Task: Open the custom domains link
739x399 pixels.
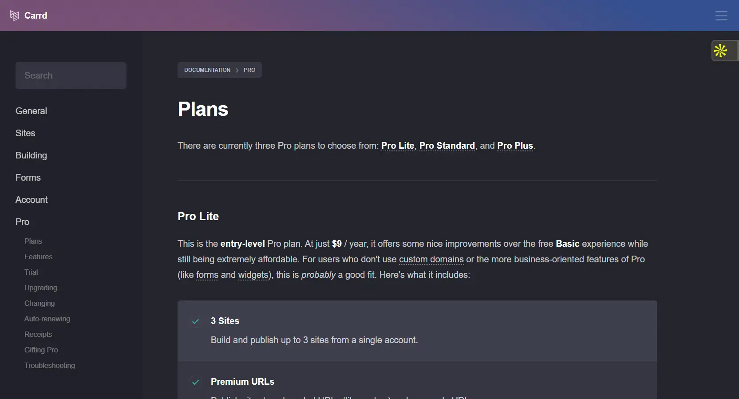Action: 431,259
